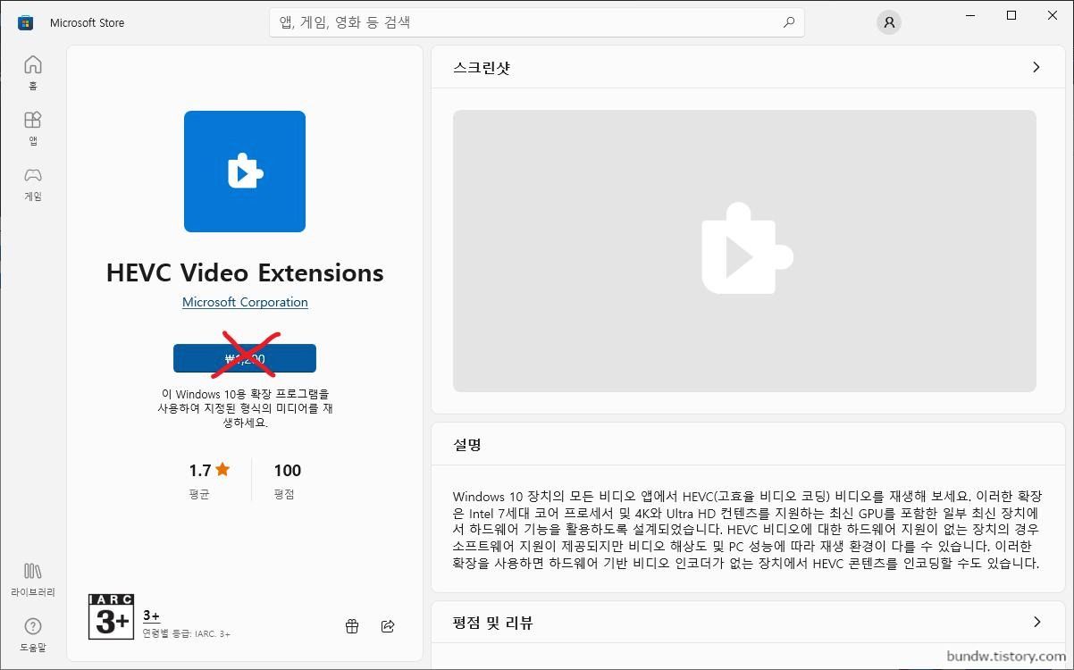The width and height of the screenshot is (1074, 670).
Task: Click the IARC 3+ rating badge
Action: tap(112, 616)
